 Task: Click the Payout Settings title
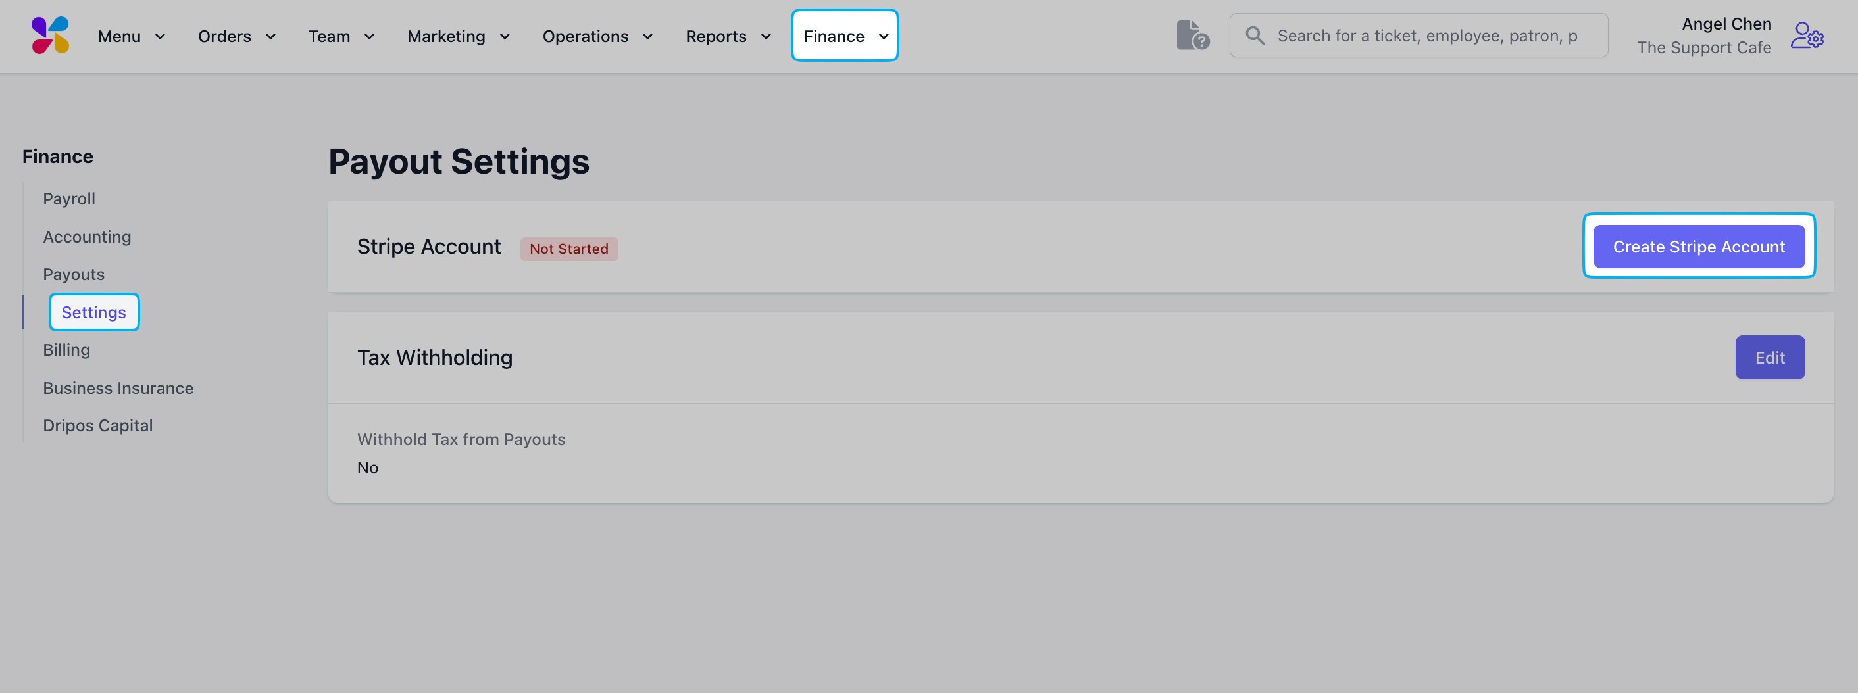[x=459, y=162]
